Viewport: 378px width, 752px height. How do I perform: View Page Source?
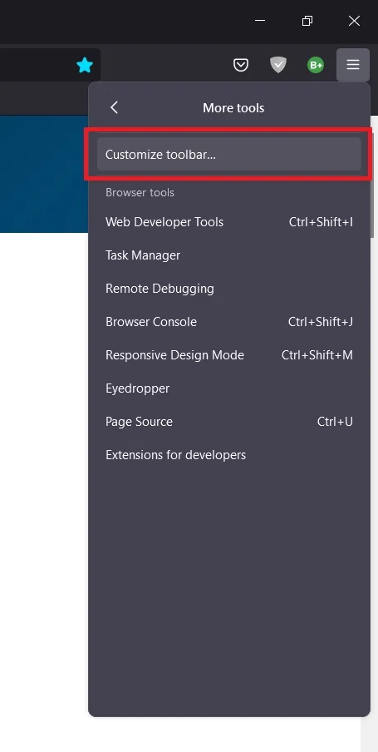tap(229, 422)
